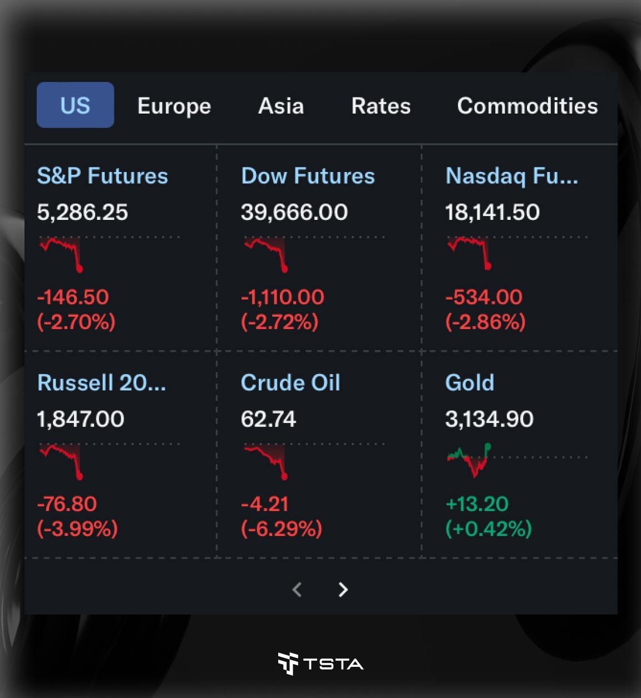
Task: Go to next page with right chevron
Action: 343,589
